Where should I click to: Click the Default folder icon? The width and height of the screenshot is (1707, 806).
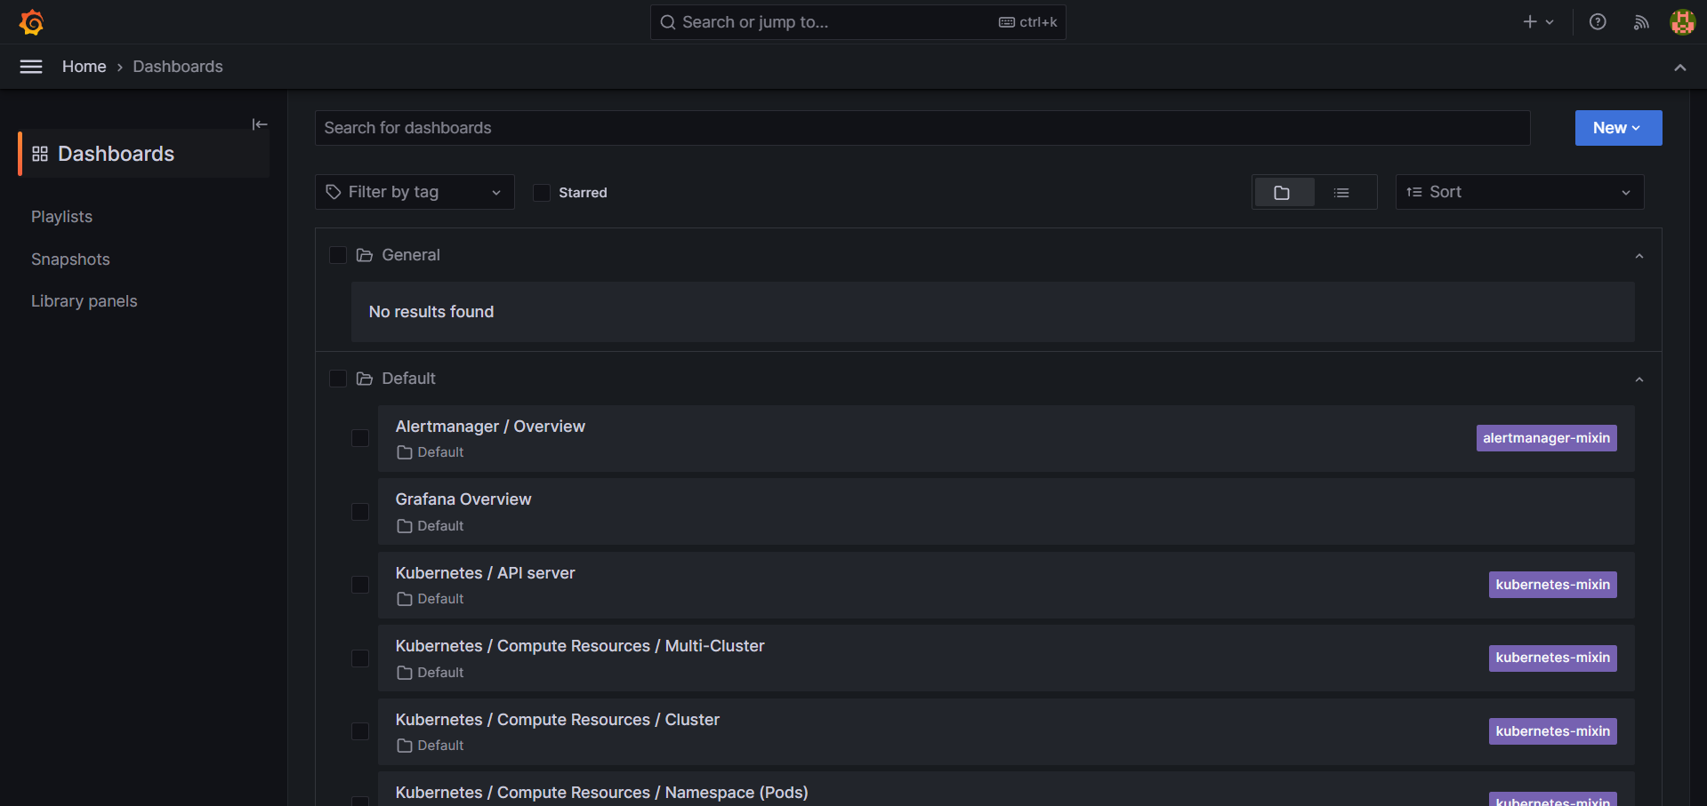364,379
